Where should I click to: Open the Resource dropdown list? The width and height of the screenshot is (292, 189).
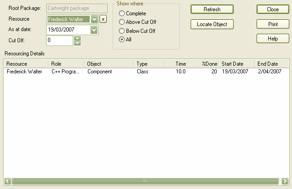pyautogui.click(x=94, y=19)
